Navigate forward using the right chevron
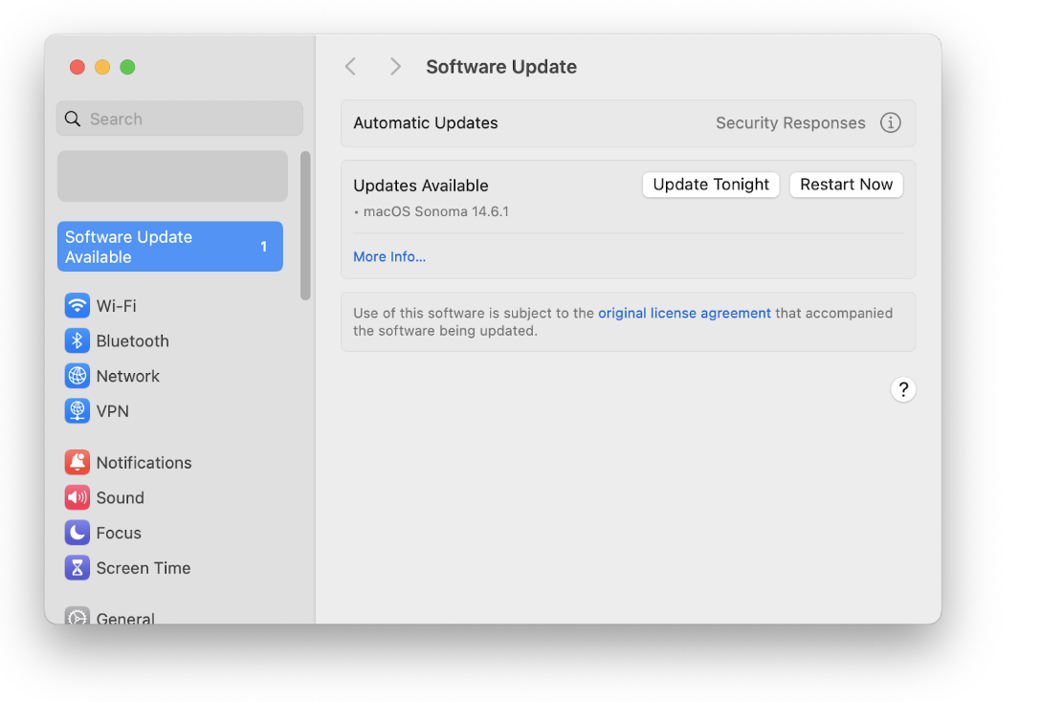 pos(394,66)
